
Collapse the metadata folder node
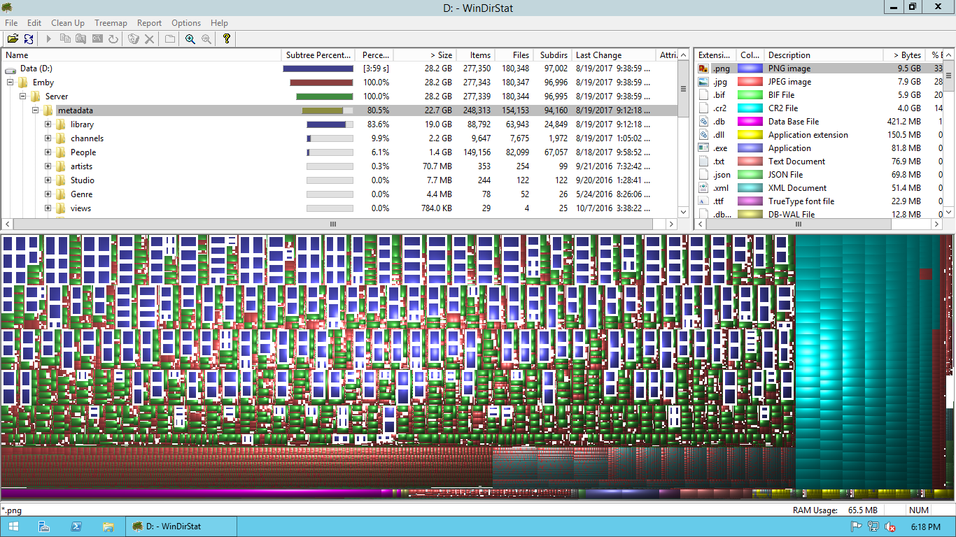tap(36, 110)
